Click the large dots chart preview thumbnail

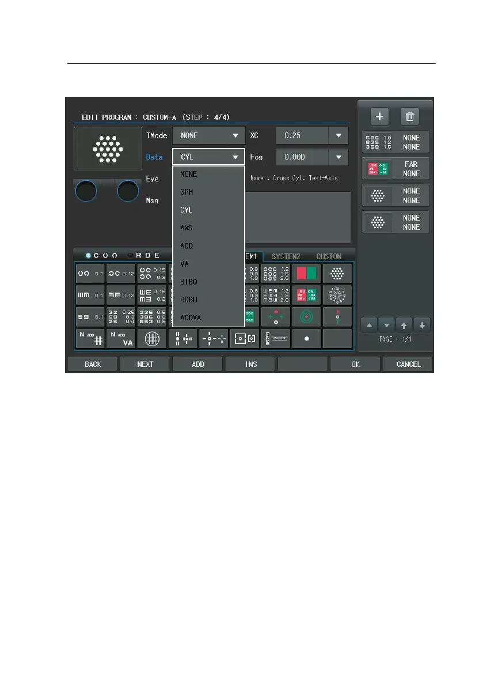coord(108,149)
